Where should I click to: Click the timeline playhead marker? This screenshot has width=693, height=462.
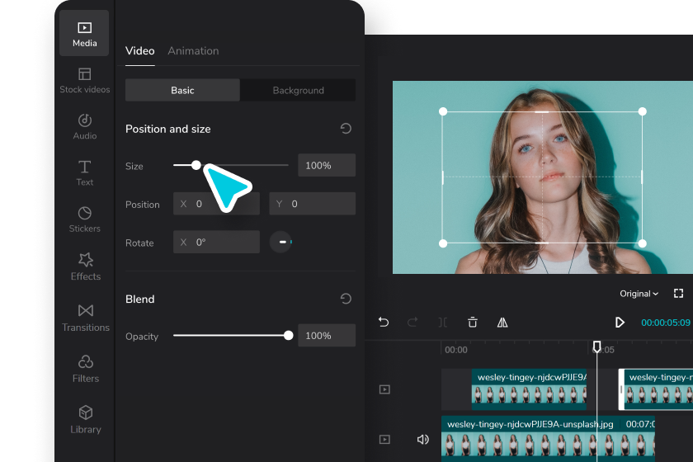pyautogui.click(x=596, y=346)
